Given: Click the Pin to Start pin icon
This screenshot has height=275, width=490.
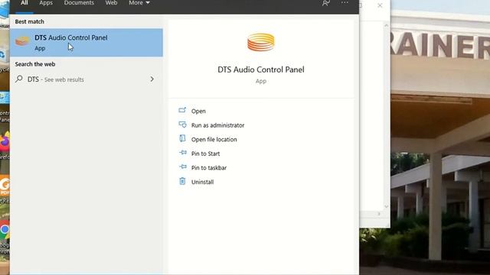Looking at the screenshot, I should (x=183, y=153).
